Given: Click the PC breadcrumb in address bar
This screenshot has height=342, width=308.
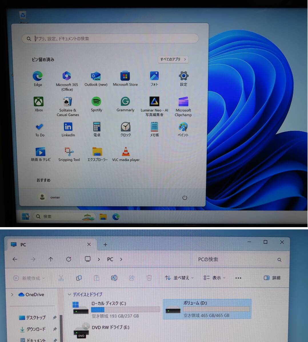Looking at the screenshot, I should pyautogui.click(x=110, y=259).
